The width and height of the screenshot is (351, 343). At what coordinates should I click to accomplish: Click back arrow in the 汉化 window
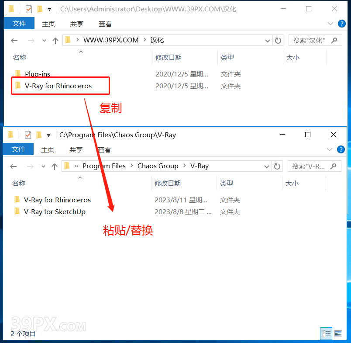[14, 41]
